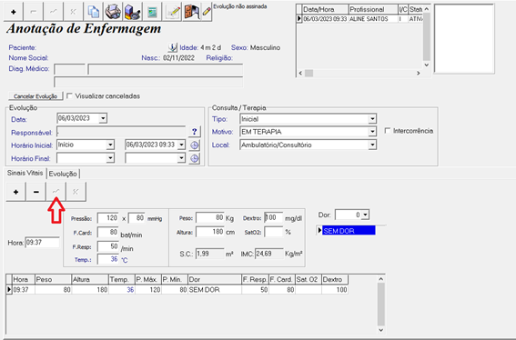
Task: Click the Hora time field showing 09:37
Action: 43,243
